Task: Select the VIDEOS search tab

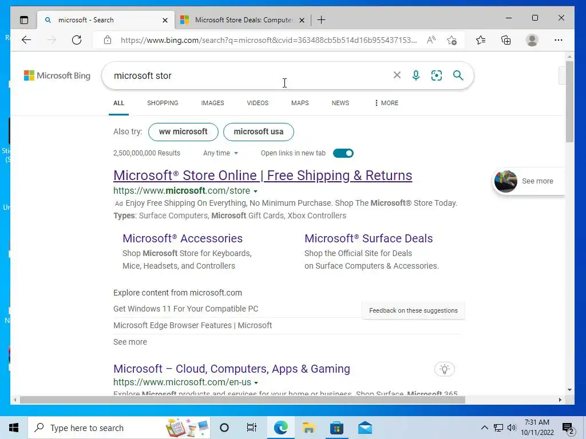Action: pos(258,103)
